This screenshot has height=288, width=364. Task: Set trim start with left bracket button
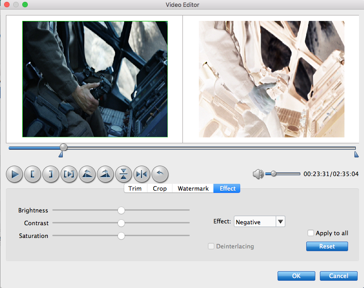click(x=32, y=174)
